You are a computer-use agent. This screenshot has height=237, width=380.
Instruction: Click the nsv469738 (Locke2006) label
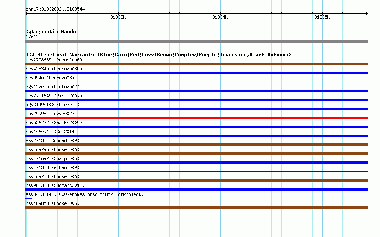tap(53, 176)
